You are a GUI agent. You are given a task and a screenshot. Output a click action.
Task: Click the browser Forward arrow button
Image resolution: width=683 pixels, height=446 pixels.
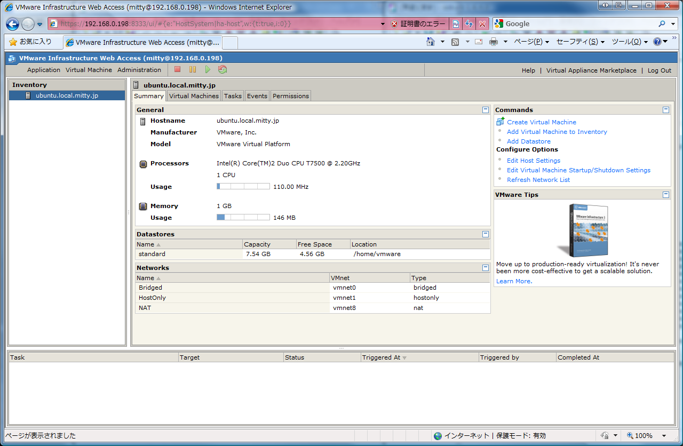click(28, 24)
